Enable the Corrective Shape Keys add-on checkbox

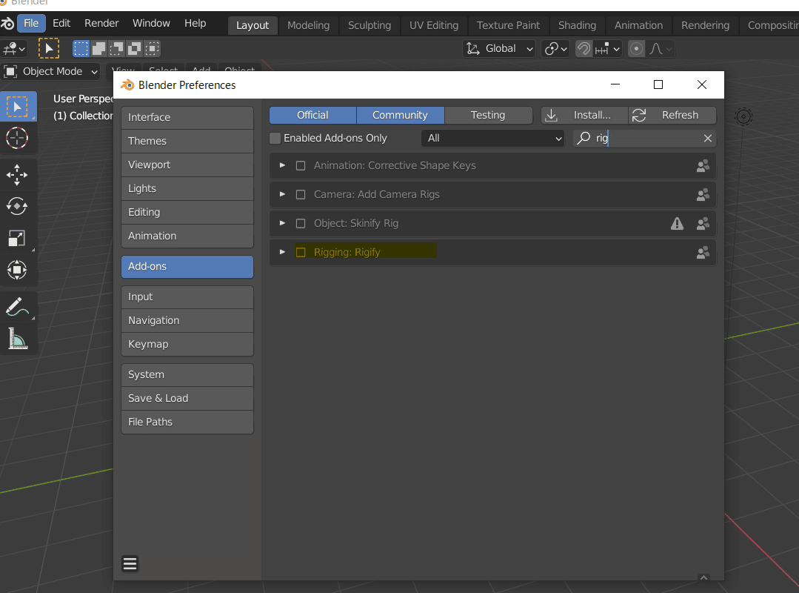point(301,166)
